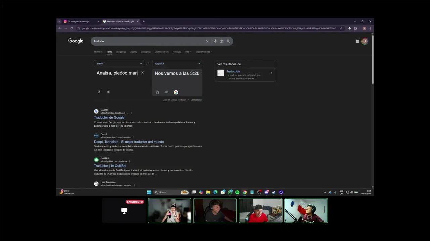Select the Vídeos search tab

coord(133,52)
